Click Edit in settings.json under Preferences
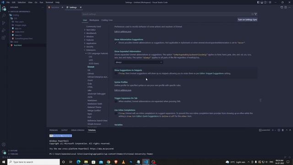293x165 pixels. pyautogui.click(x=123, y=32)
